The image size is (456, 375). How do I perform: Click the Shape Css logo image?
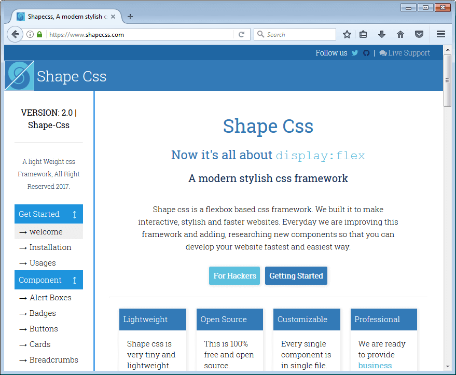tap(19, 76)
